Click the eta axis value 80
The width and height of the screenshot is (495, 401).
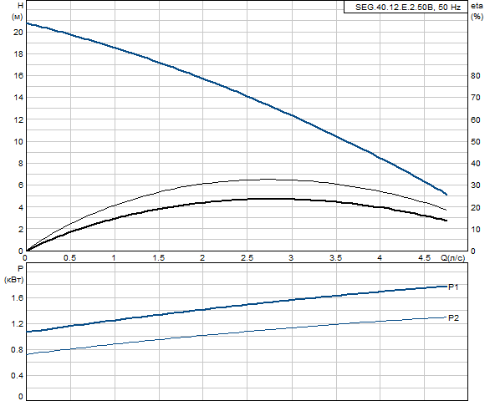point(476,76)
